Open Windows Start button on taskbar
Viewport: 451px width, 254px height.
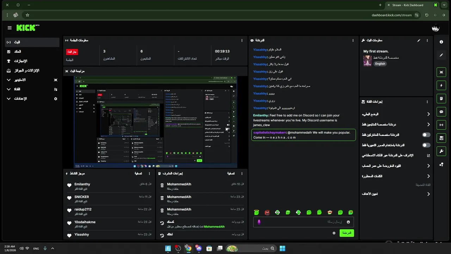coord(282,248)
